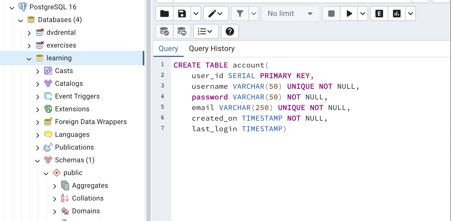Collapse the Databases (4) node
Viewport: 451px width, 221px height.
[20, 20]
